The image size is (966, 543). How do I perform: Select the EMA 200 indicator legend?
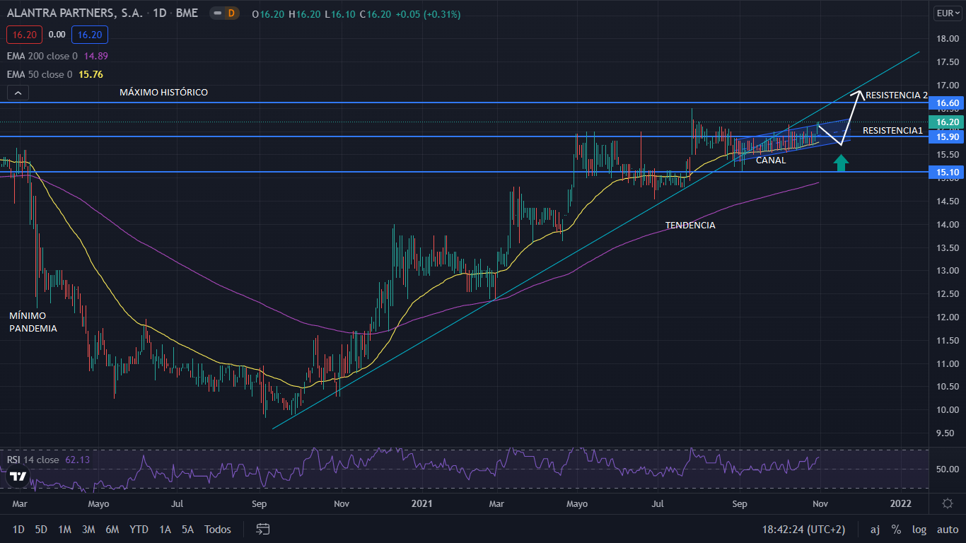[x=42, y=56]
